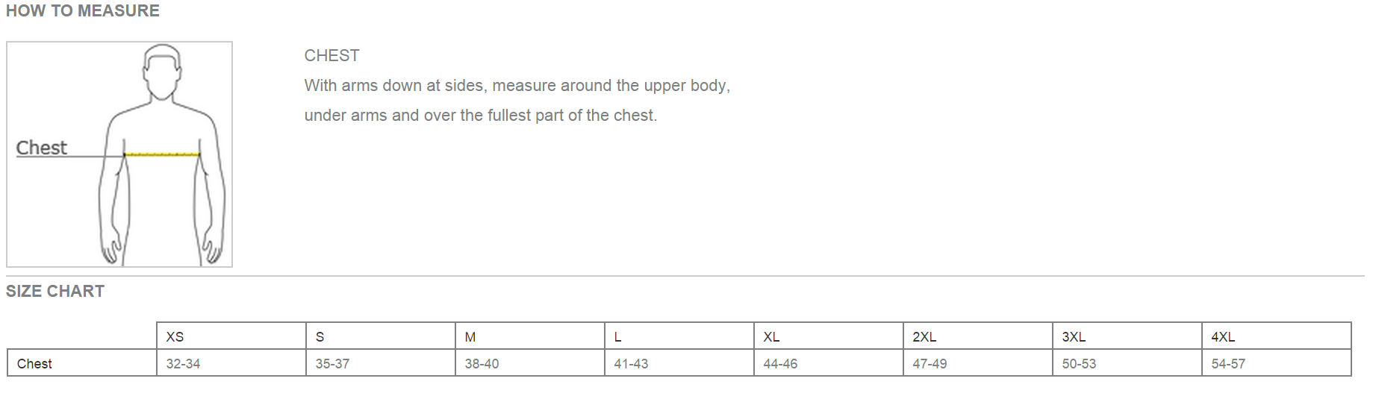Click the HOW TO MEASURE heading
1373x399 pixels.
click(x=83, y=11)
